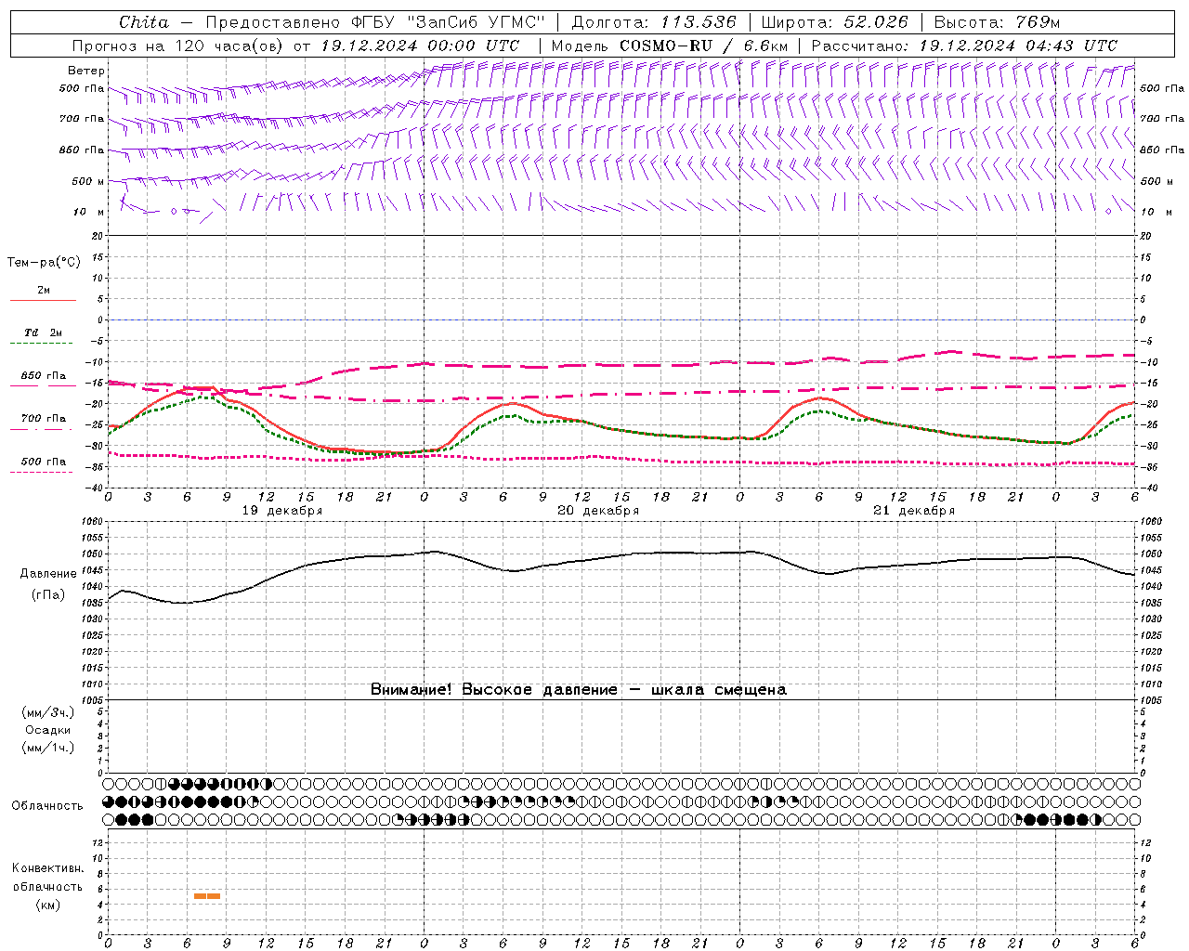Click the longitude value 'Долгота: 113.536'
Image resolution: width=1189 pixels, height=951 pixels.
coord(654,22)
